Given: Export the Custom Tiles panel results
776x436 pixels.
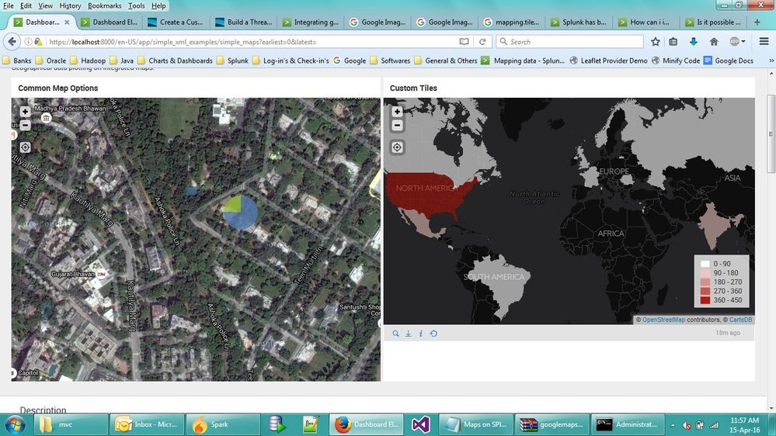Looking at the screenshot, I should point(408,334).
